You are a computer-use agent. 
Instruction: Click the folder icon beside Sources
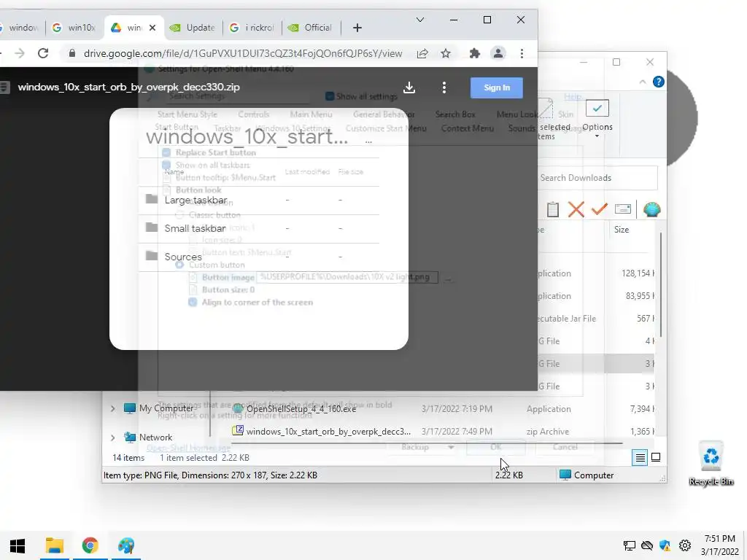coord(152,256)
